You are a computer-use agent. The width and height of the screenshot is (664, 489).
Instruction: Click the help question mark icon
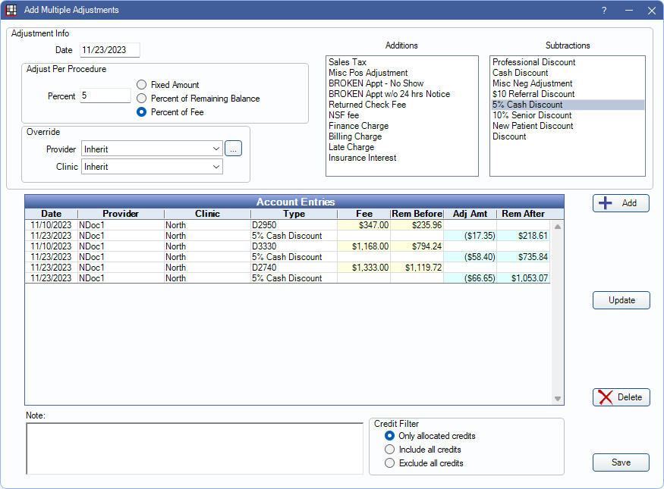(x=604, y=11)
